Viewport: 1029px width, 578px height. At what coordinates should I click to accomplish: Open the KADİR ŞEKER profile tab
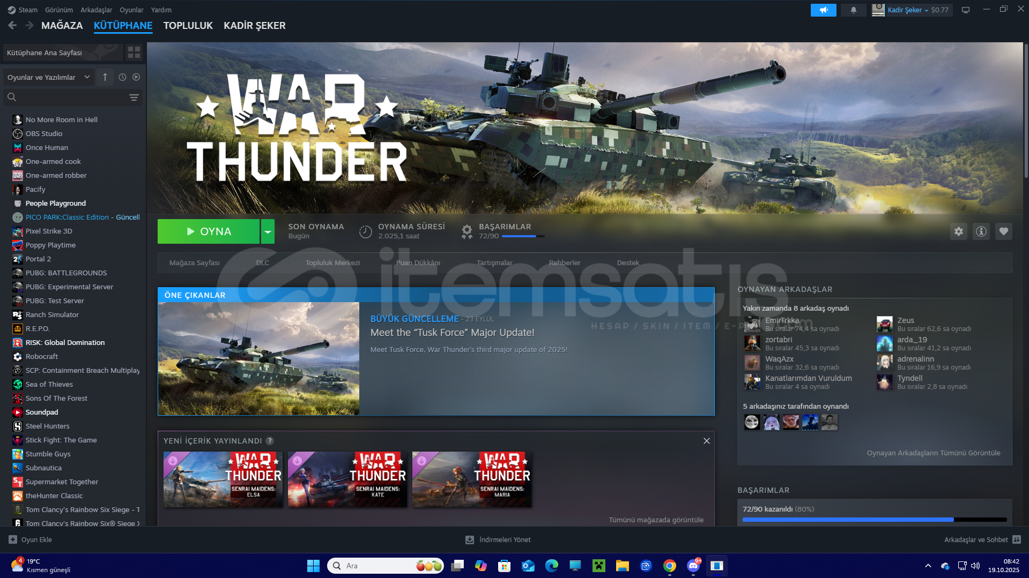click(x=255, y=25)
